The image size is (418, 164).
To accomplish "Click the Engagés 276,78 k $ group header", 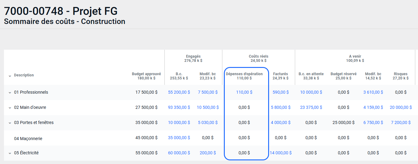I will (x=193, y=59).
